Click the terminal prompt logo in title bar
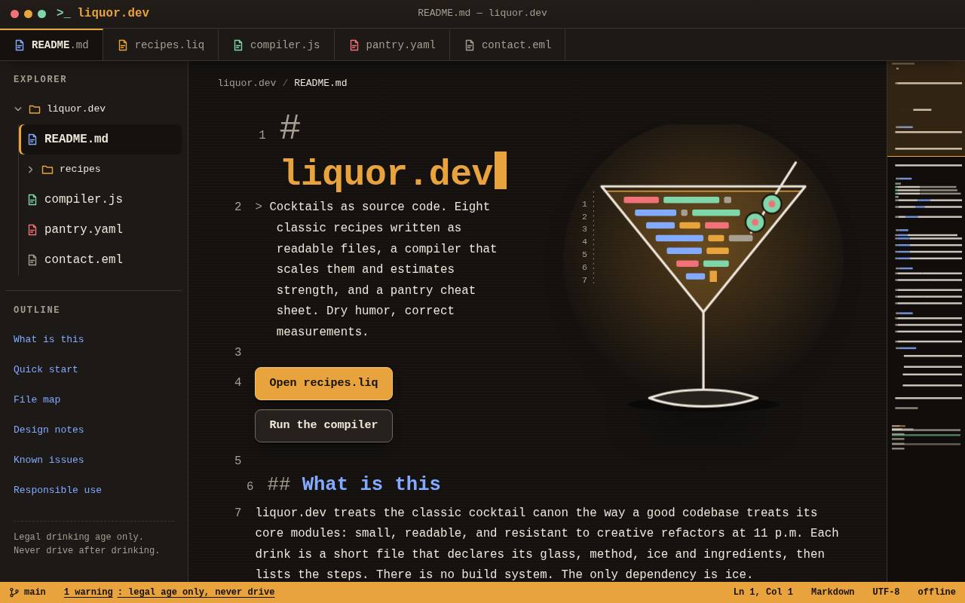The image size is (965, 603). tap(63, 13)
